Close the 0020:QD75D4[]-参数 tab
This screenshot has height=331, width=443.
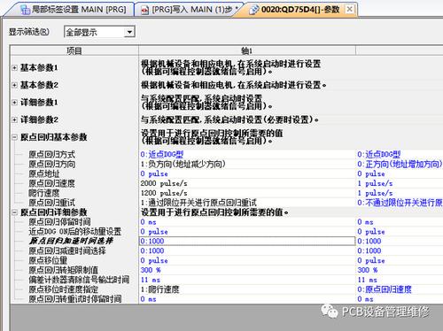(349, 9)
